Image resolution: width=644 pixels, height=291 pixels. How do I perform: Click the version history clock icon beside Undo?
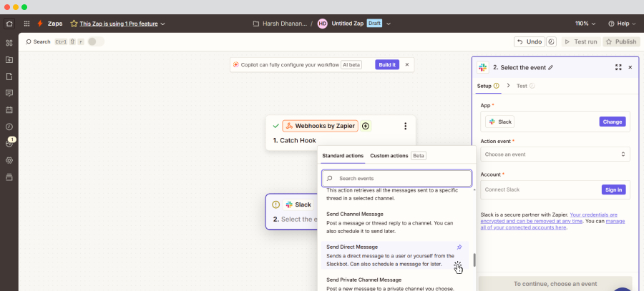tap(552, 41)
